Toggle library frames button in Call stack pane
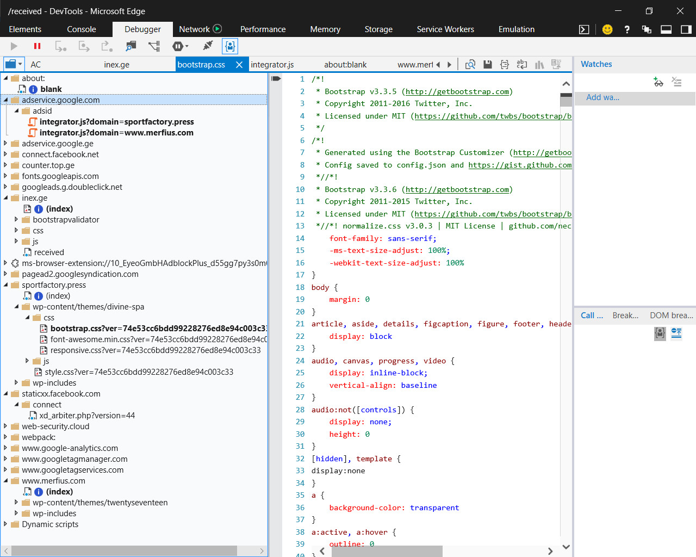 tap(660, 333)
